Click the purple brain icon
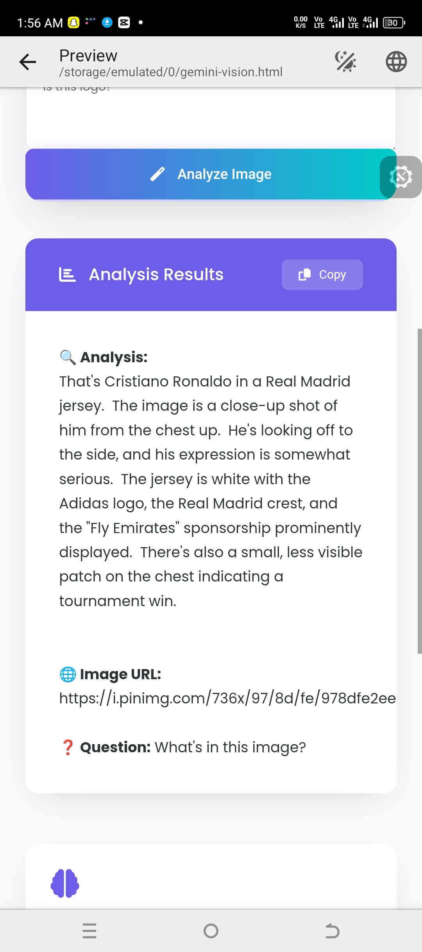The width and height of the screenshot is (422, 952). pos(65,883)
